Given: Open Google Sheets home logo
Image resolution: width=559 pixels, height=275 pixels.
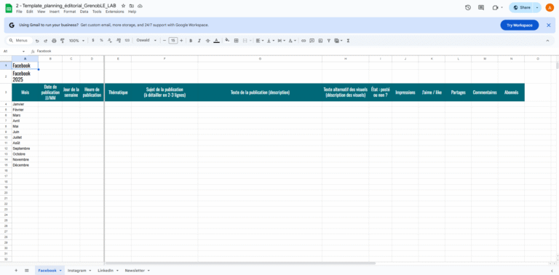Looking at the screenshot, I should 9,8.
